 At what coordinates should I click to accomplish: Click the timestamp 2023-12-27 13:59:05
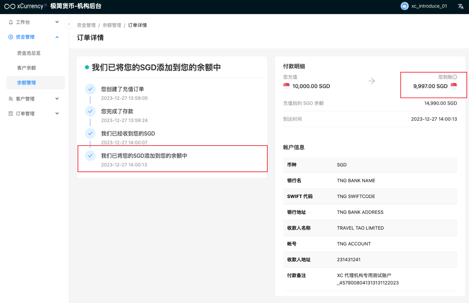pyautogui.click(x=124, y=98)
